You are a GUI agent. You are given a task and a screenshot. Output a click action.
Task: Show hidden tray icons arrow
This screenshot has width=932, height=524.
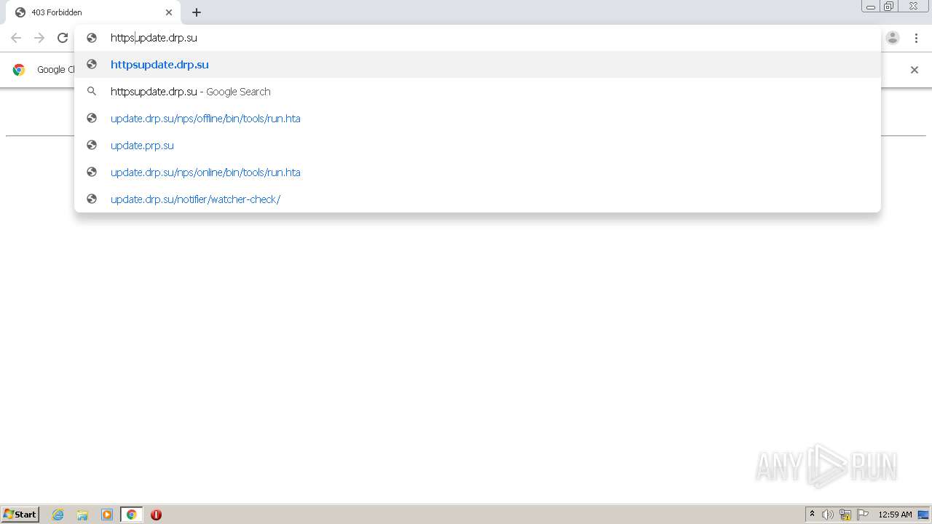[812, 515]
